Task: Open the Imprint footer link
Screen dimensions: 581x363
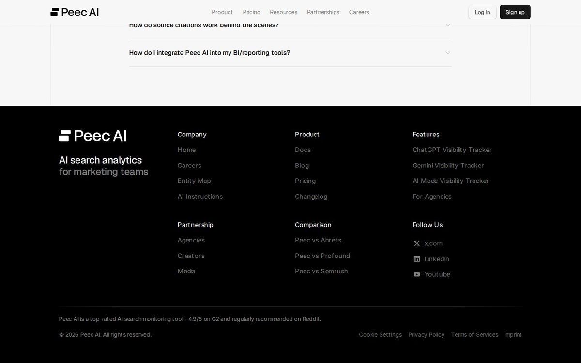Action: (x=513, y=335)
